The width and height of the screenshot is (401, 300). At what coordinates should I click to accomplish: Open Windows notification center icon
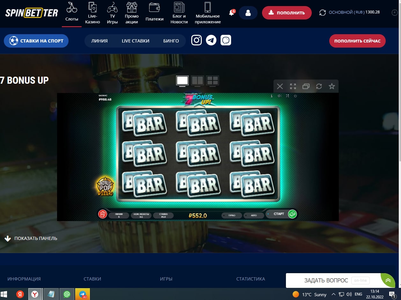point(392,294)
